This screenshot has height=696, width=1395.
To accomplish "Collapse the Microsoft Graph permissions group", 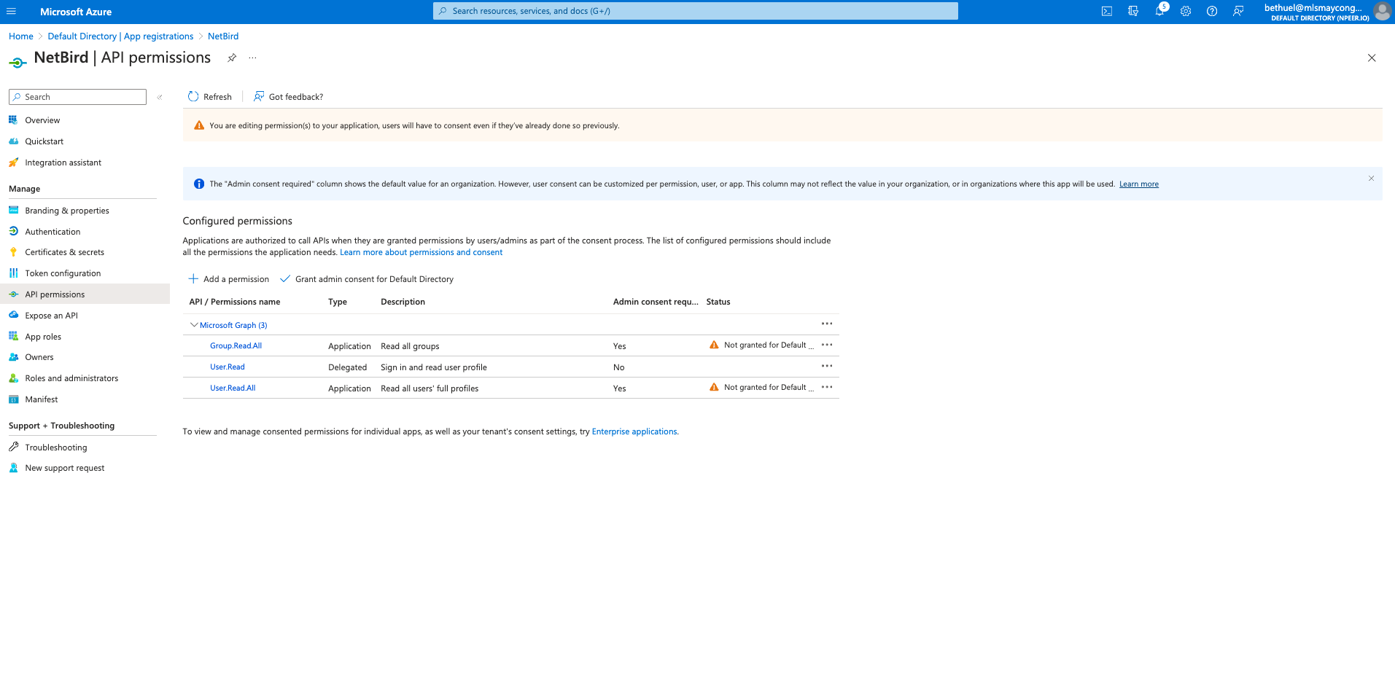I will (194, 324).
